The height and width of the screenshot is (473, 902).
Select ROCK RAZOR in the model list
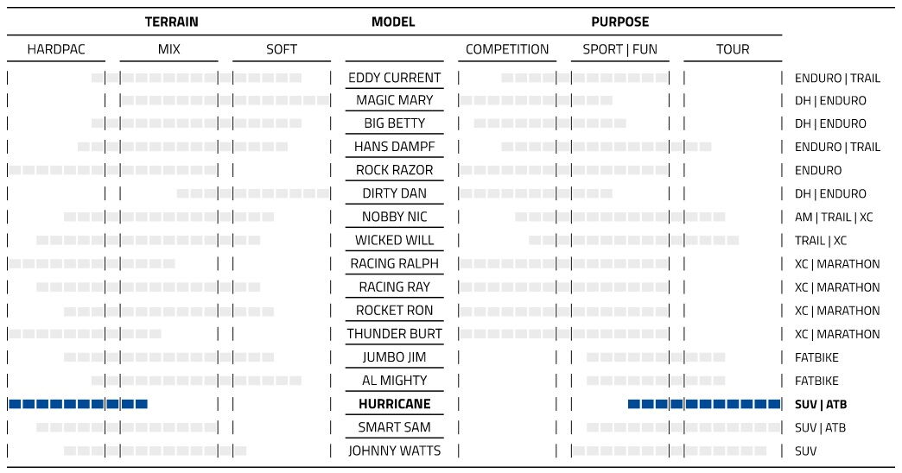pyautogui.click(x=394, y=170)
